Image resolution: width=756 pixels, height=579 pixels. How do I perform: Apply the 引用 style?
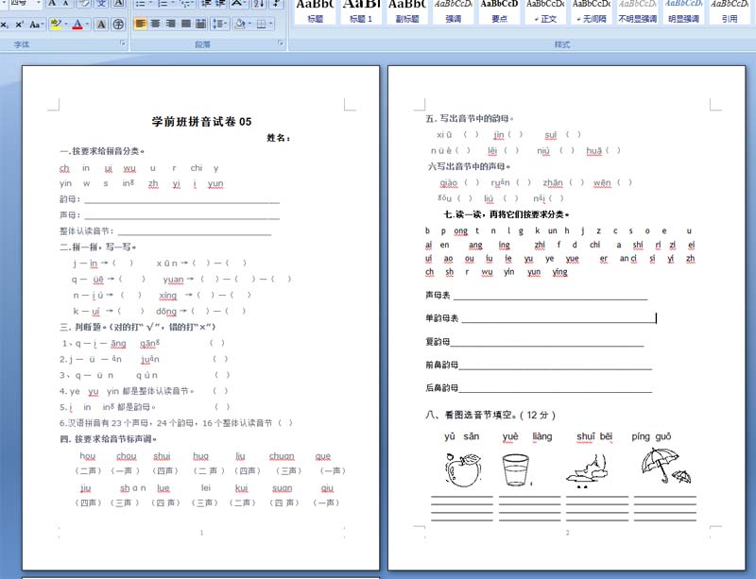[x=730, y=11]
